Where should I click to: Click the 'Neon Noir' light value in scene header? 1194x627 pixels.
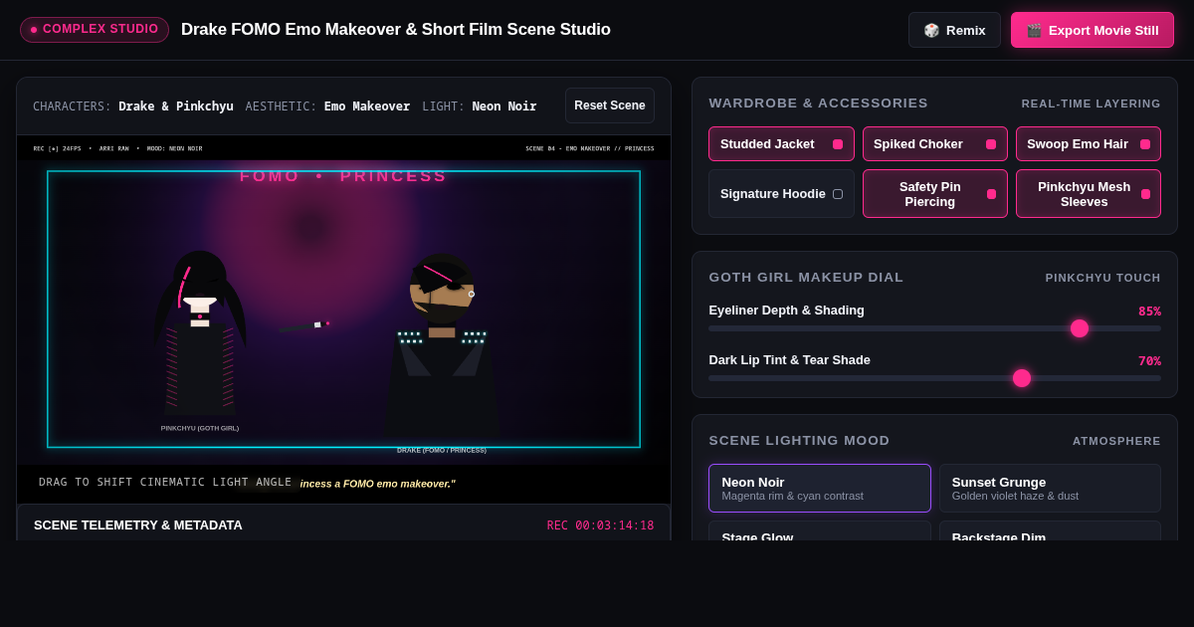tap(504, 105)
